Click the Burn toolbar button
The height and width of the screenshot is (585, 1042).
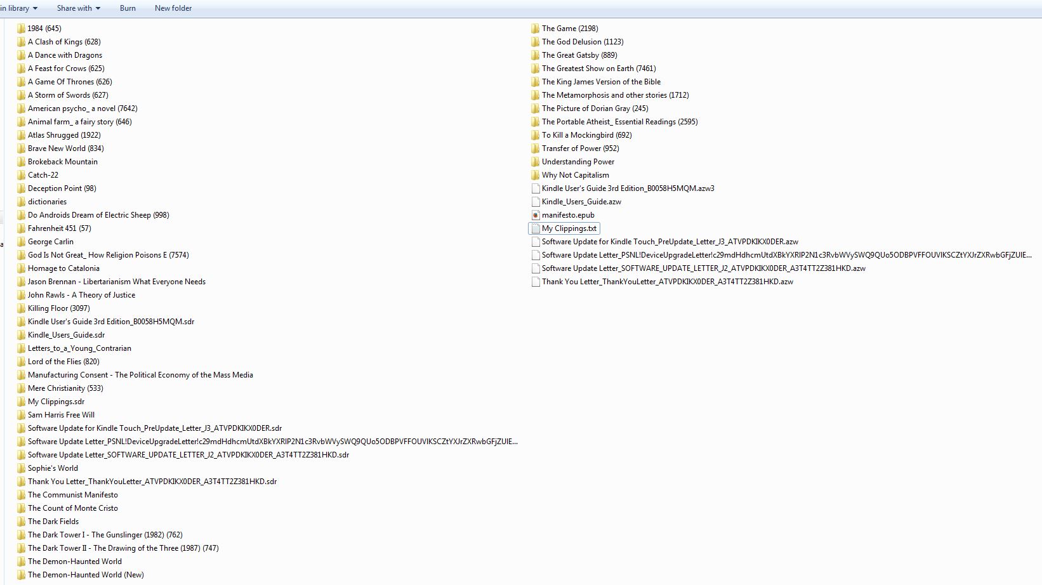point(128,8)
